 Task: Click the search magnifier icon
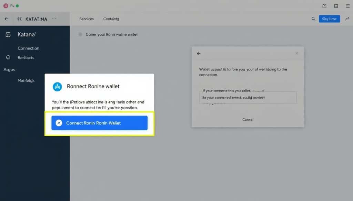(x=313, y=19)
